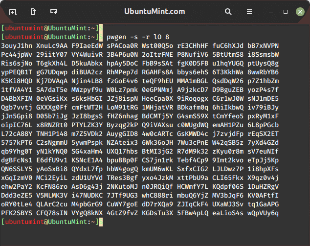Select password 3ouyJ1hn
The width and height of the screenshot is (310, 246).
17,46
